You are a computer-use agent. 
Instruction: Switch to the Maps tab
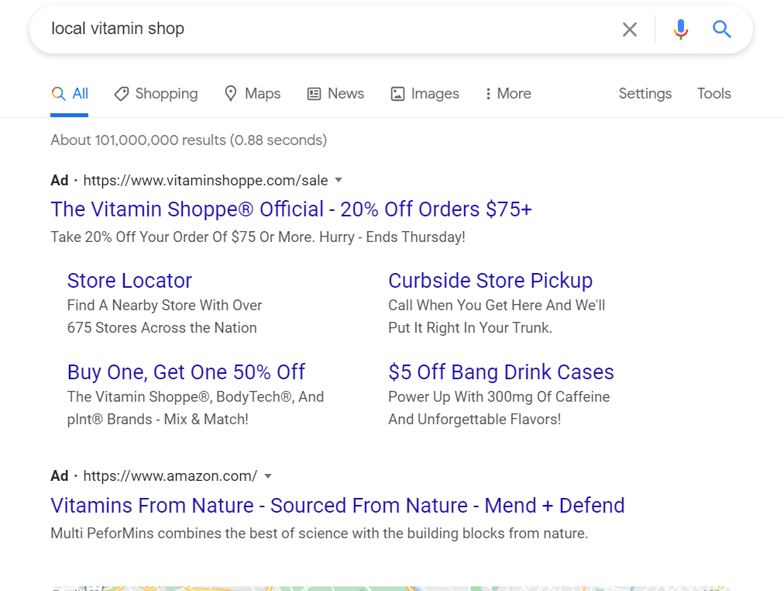253,94
